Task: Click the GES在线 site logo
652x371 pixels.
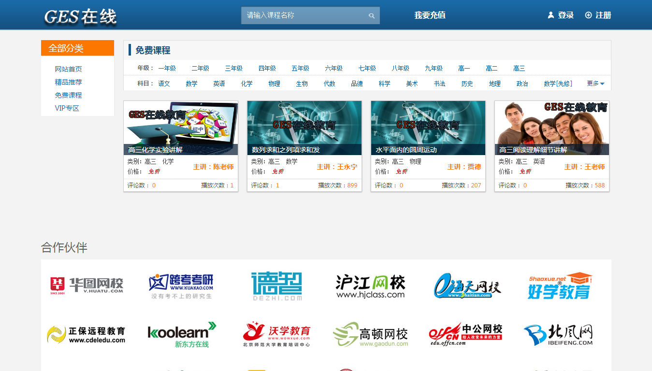Action: click(80, 16)
